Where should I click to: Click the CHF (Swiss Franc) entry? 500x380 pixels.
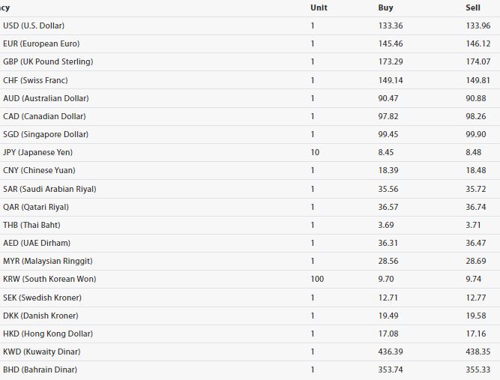point(35,80)
